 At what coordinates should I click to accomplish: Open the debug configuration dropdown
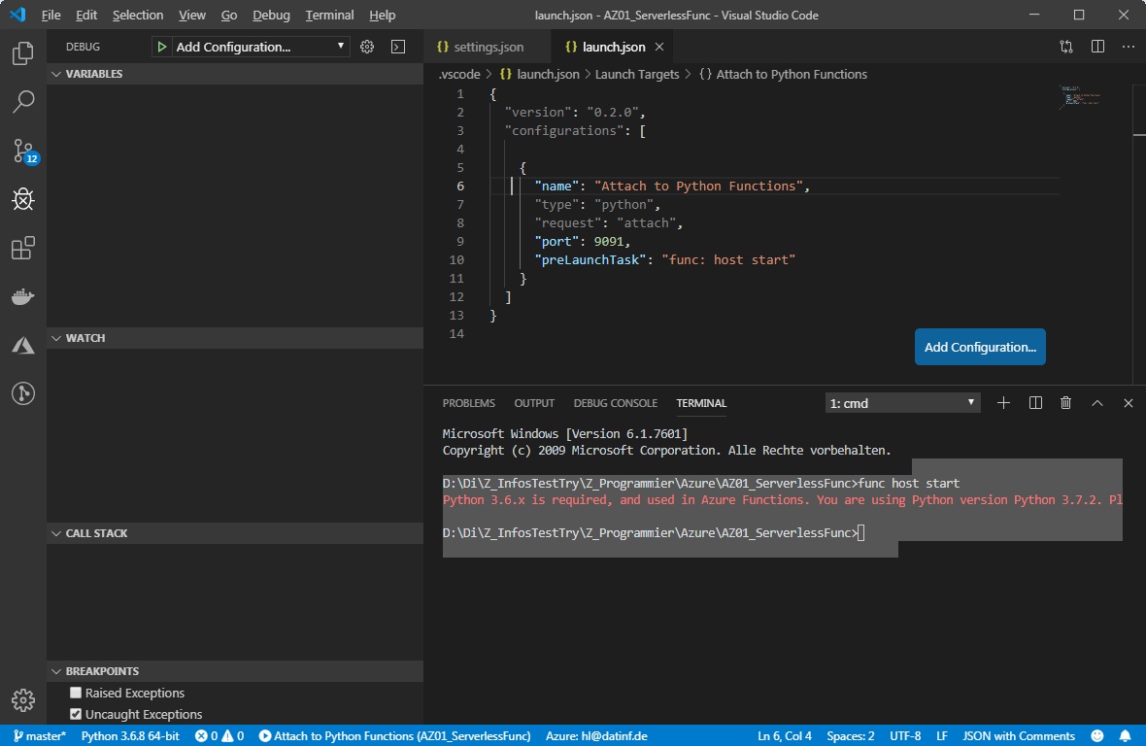260,47
